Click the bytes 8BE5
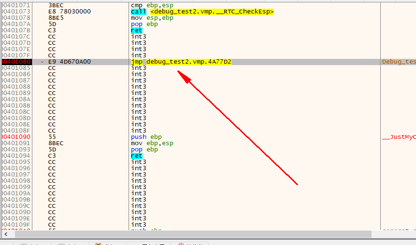Screen dimensions: 416x245 [x=56, y=18]
